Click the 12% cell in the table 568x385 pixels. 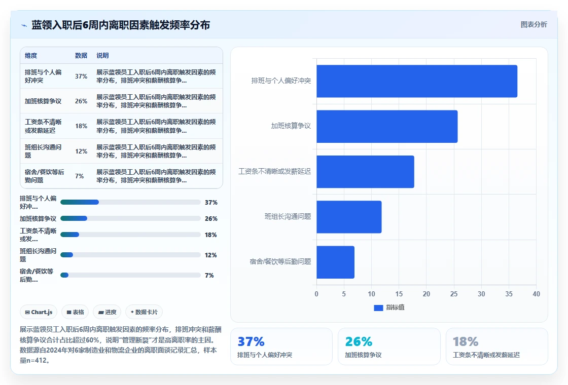point(81,151)
